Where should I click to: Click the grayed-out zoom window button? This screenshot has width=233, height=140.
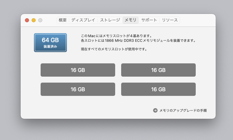point(40,20)
